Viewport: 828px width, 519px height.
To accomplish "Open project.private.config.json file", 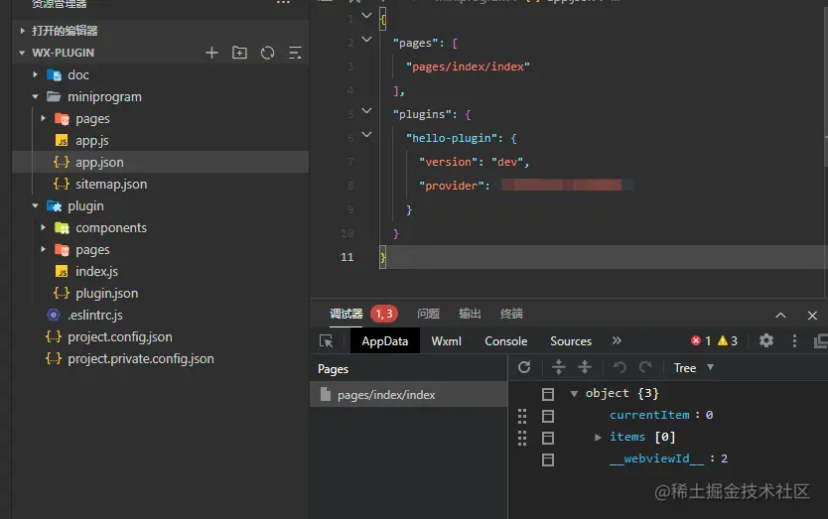I will (140, 359).
